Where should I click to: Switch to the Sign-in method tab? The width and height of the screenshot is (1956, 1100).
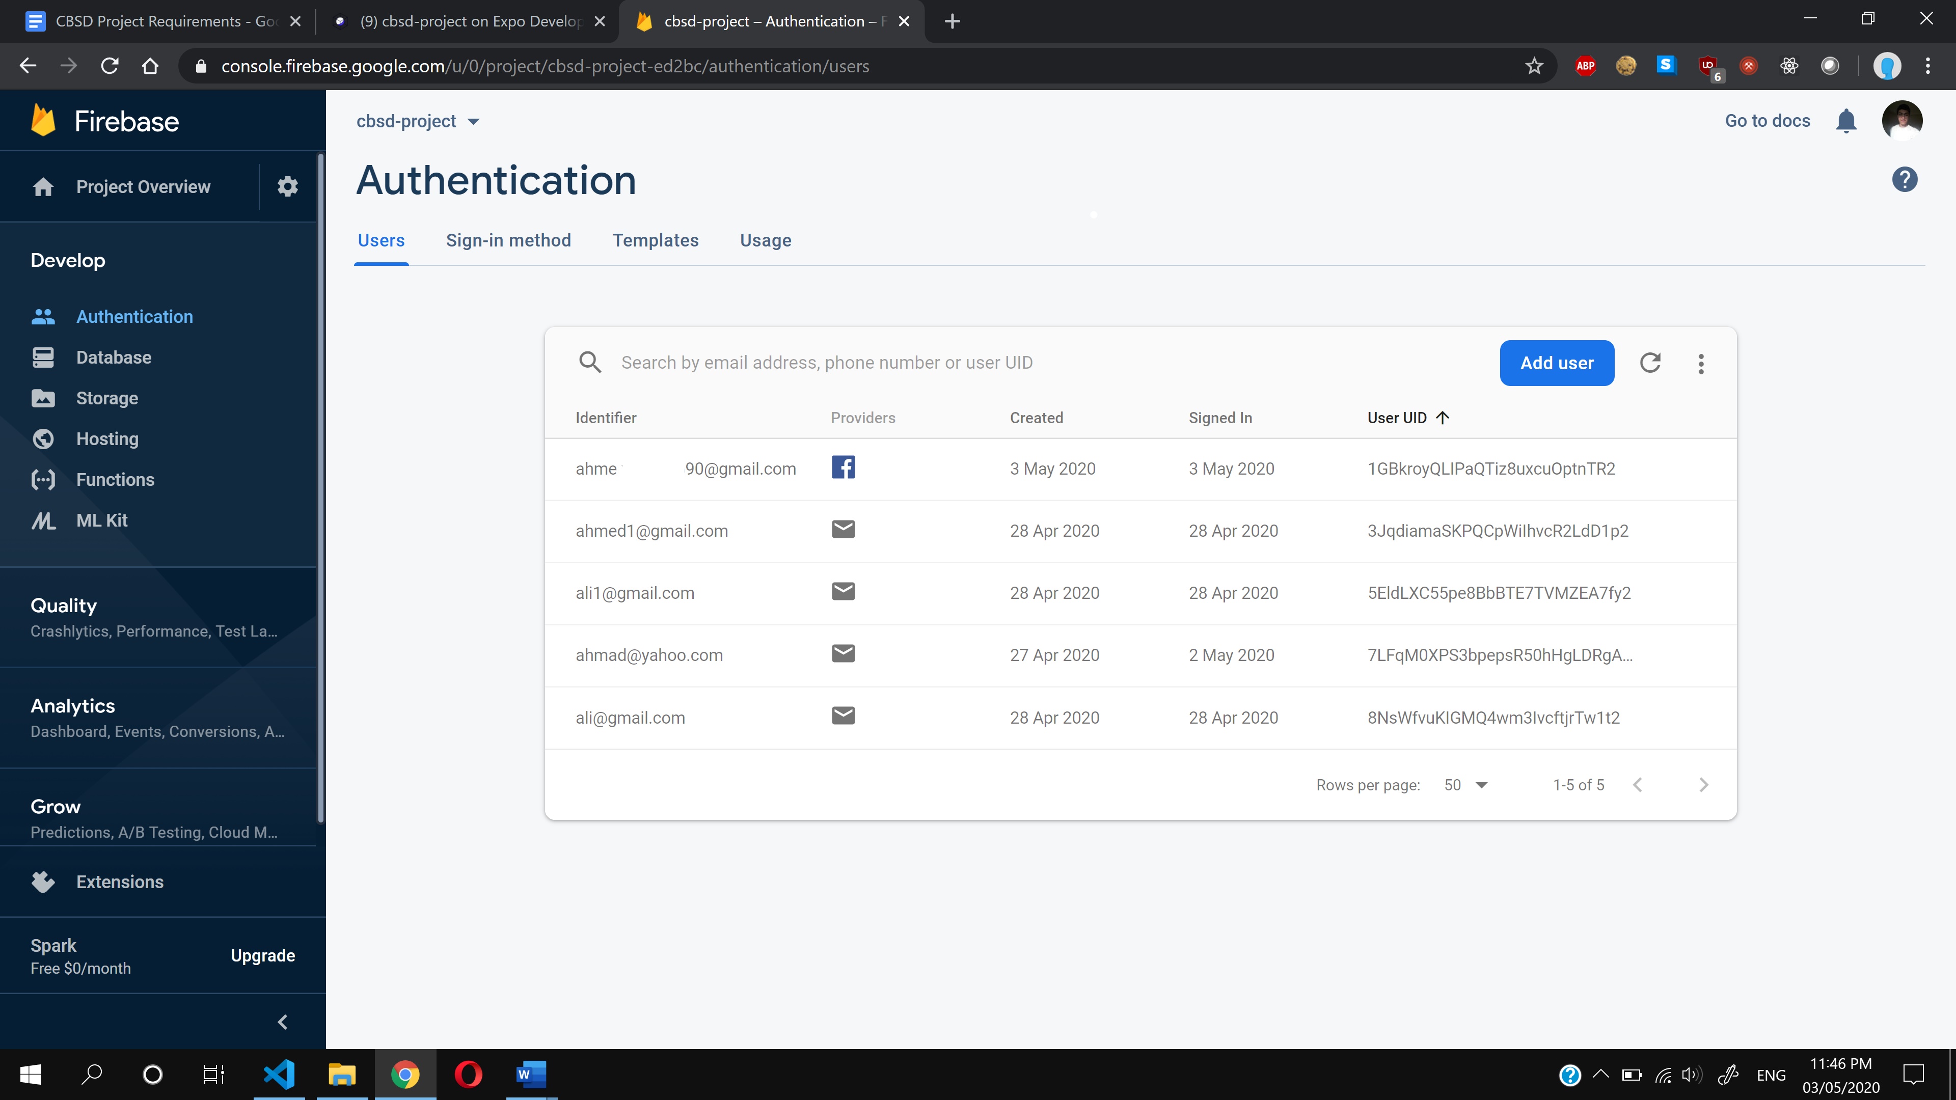pos(508,240)
